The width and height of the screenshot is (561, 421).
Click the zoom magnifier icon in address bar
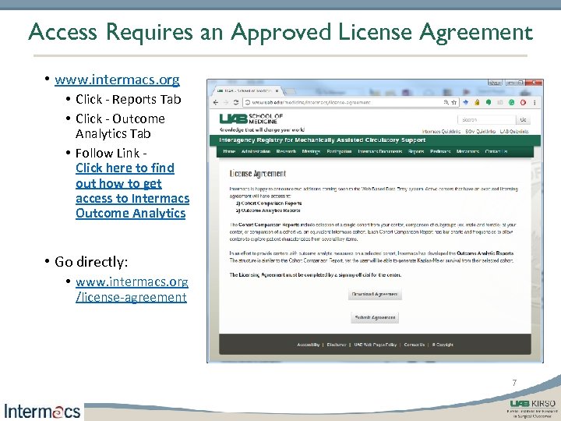(446, 102)
